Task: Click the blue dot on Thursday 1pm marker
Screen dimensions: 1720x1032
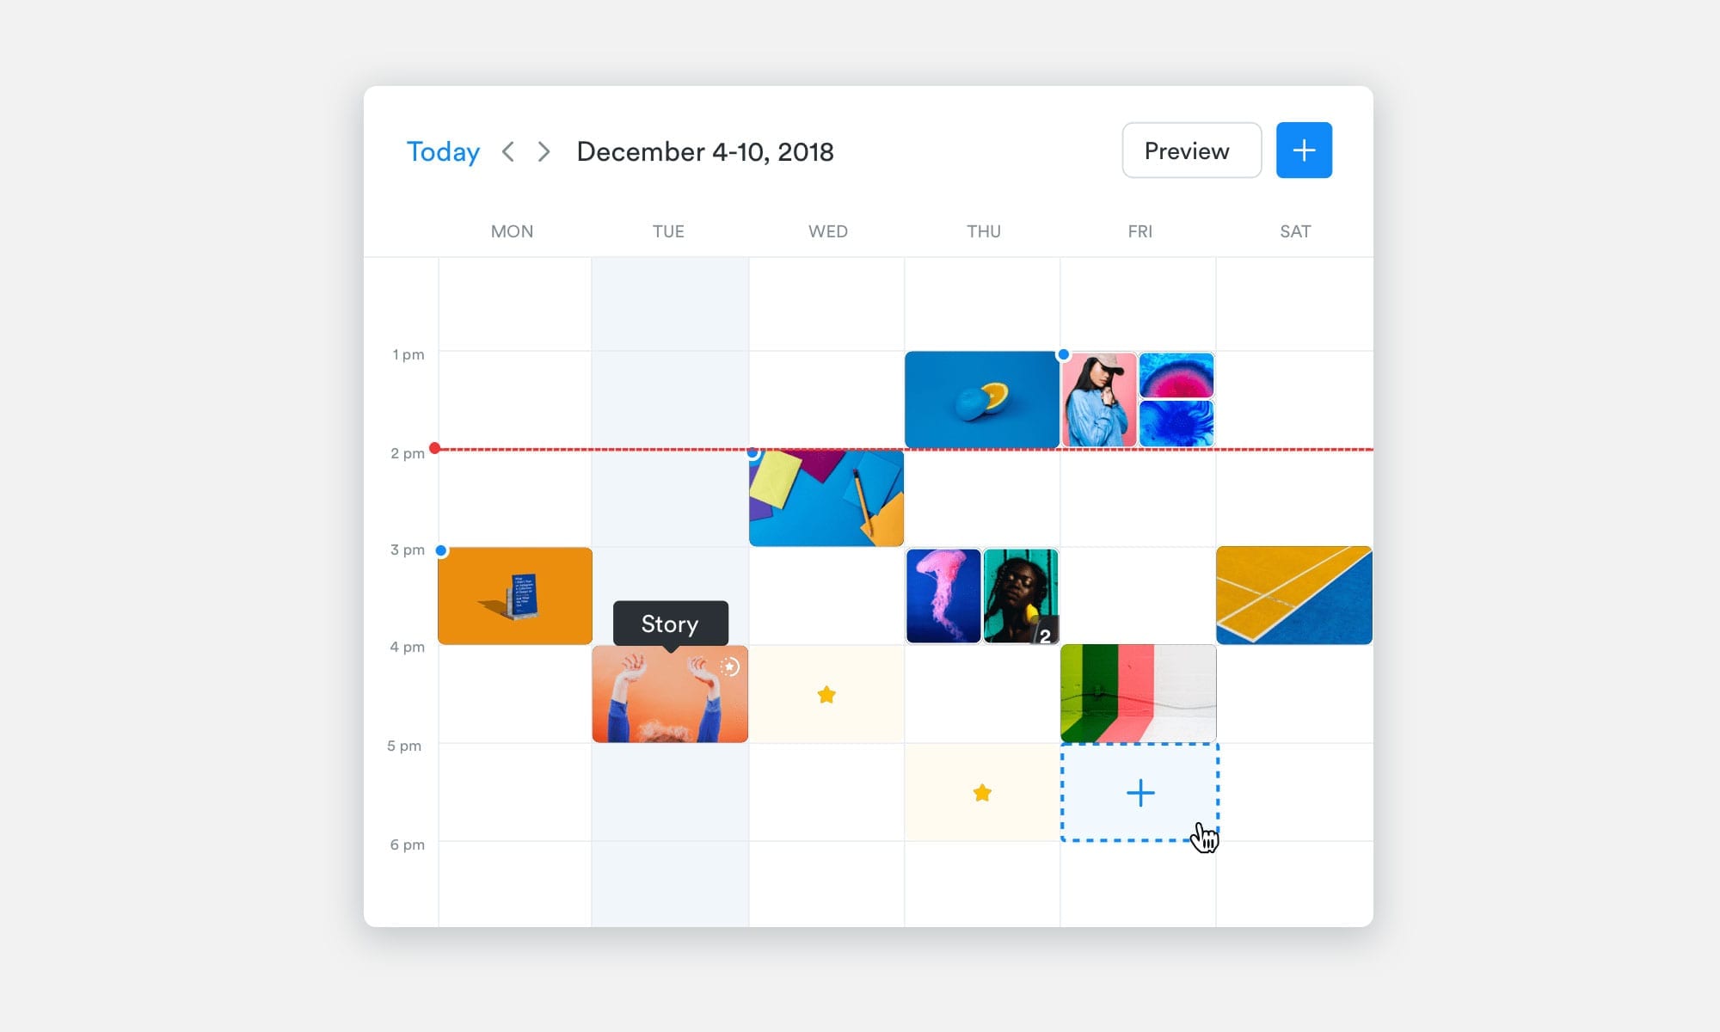Action: [x=1060, y=355]
